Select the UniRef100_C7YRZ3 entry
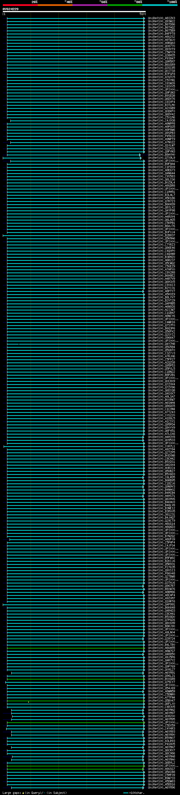The width and height of the screenshot is (180, 795). [x=161, y=245]
